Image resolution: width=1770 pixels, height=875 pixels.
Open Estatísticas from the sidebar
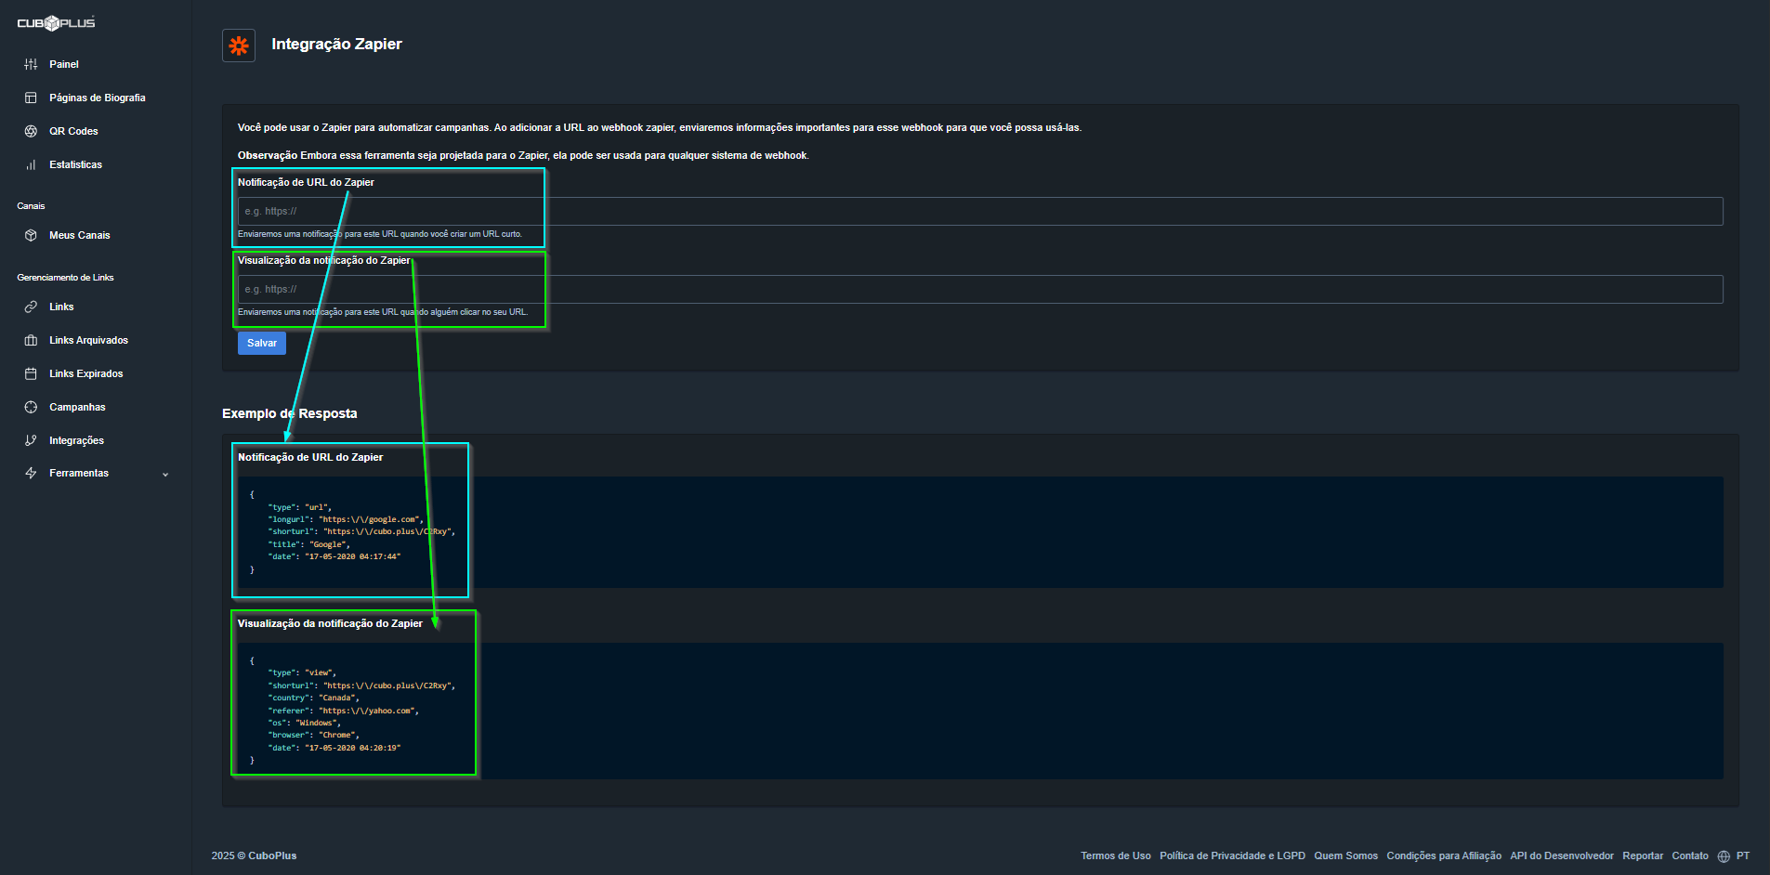(x=75, y=164)
